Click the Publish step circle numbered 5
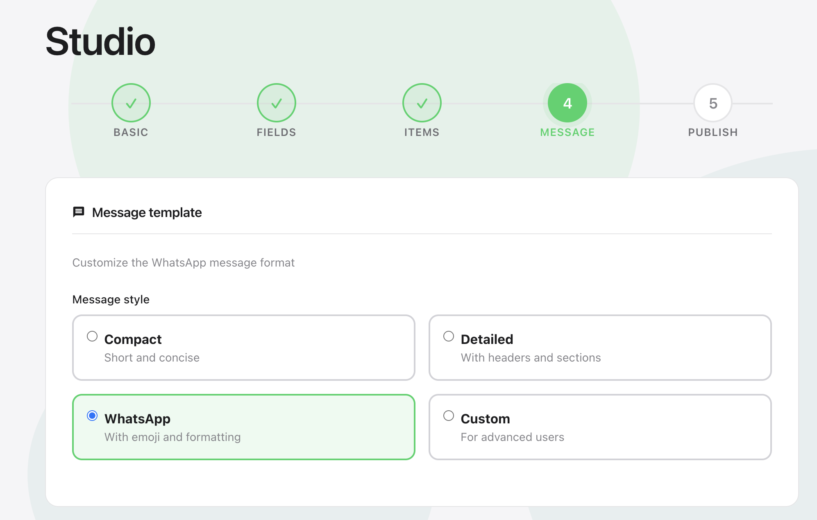 pyautogui.click(x=713, y=103)
